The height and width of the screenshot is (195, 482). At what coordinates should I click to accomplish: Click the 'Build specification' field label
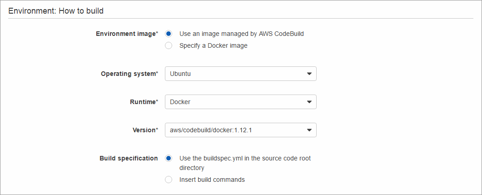tap(129, 158)
